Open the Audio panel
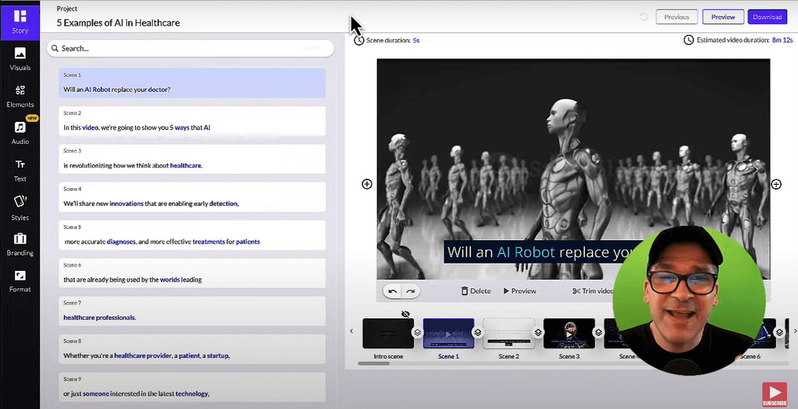798x409 pixels. coord(20,132)
